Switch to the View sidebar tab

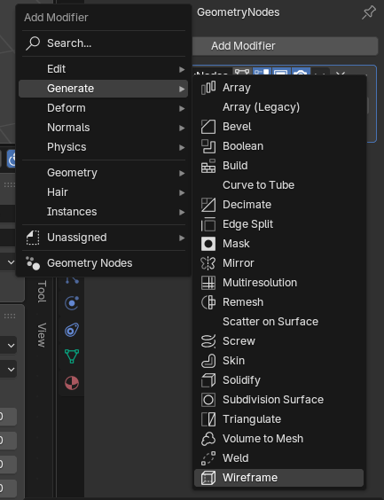click(x=42, y=335)
